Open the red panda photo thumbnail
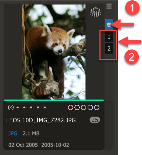The height and width of the screenshot is (155, 142). (x=54, y=52)
